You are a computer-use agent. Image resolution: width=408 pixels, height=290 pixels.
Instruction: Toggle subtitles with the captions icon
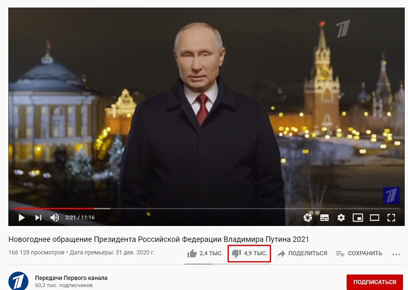click(324, 218)
